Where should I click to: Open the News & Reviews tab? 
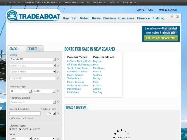[x=76, y=108]
